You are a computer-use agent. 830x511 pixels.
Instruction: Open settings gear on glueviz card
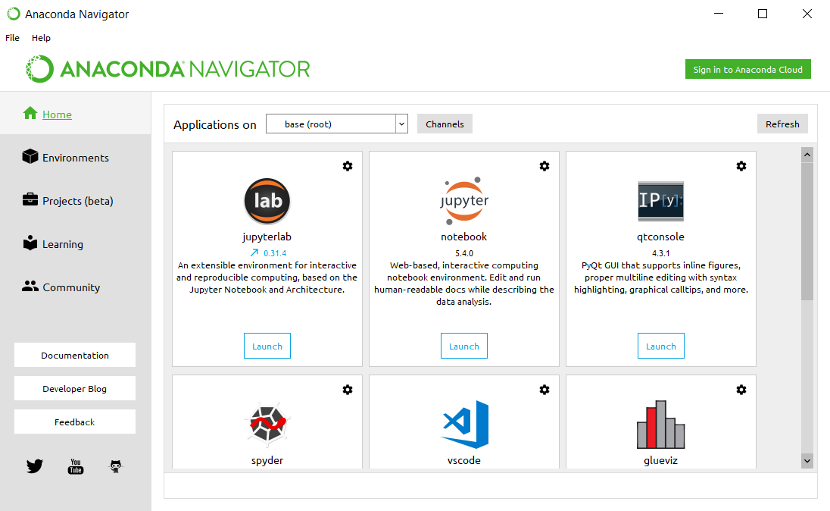741,390
